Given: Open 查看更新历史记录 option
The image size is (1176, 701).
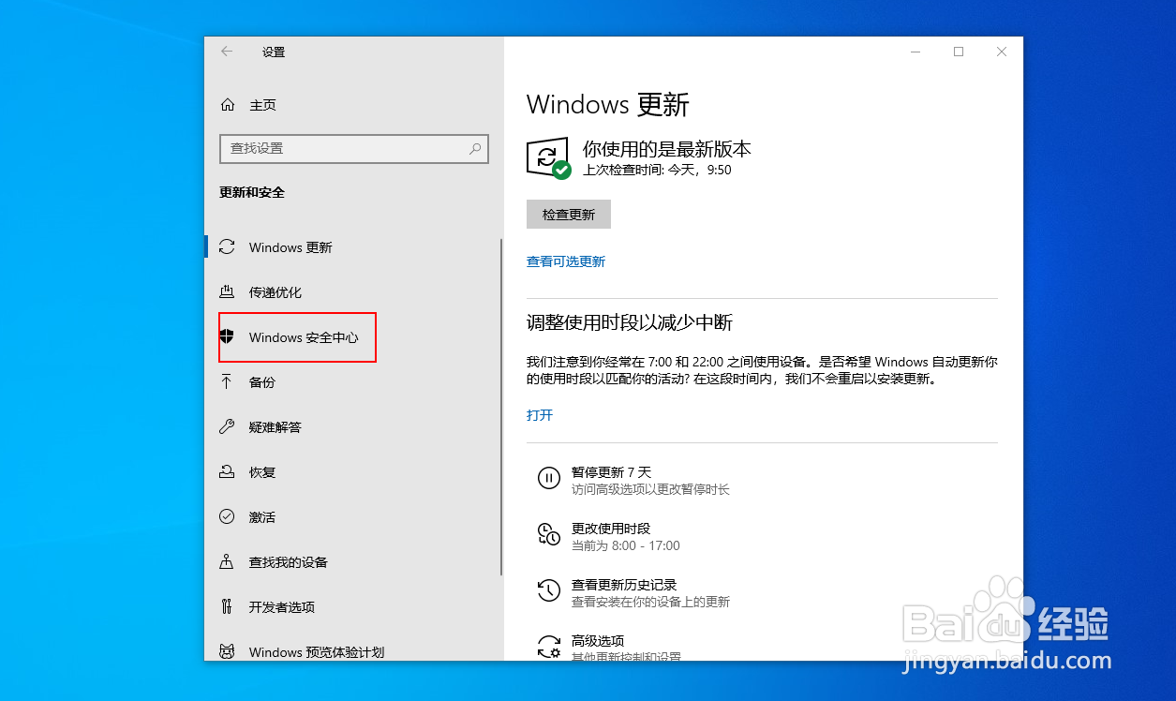Looking at the screenshot, I should [624, 585].
